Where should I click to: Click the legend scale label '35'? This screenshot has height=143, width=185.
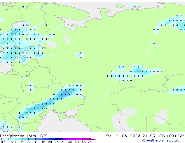point(70,142)
